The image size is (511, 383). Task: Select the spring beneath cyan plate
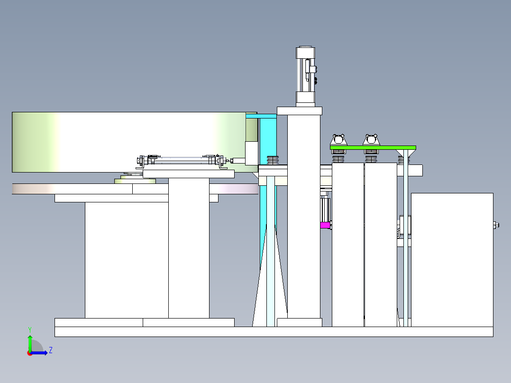(273, 160)
